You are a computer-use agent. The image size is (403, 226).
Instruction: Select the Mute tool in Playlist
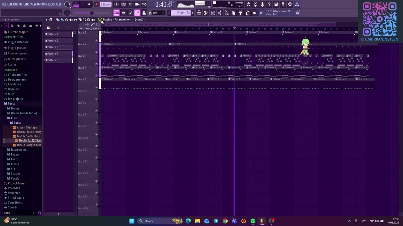click(71, 20)
